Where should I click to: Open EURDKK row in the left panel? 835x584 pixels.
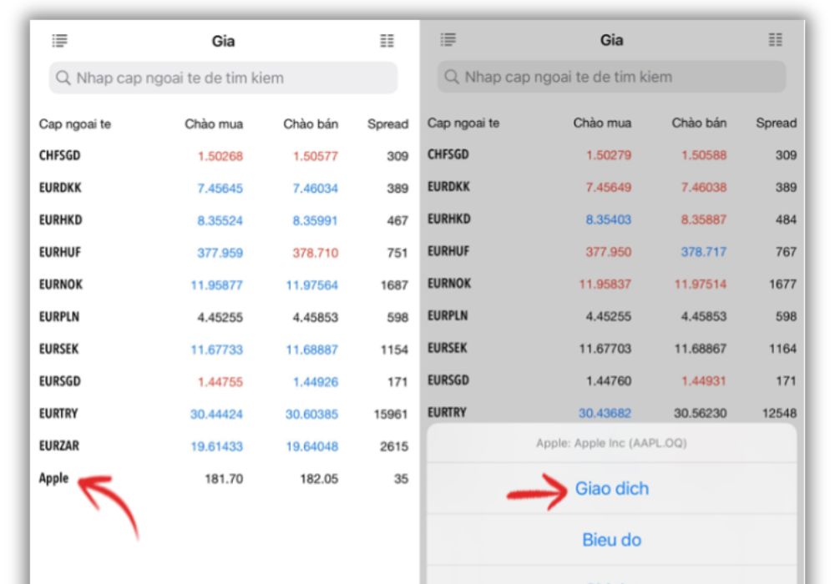[x=223, y=188]
